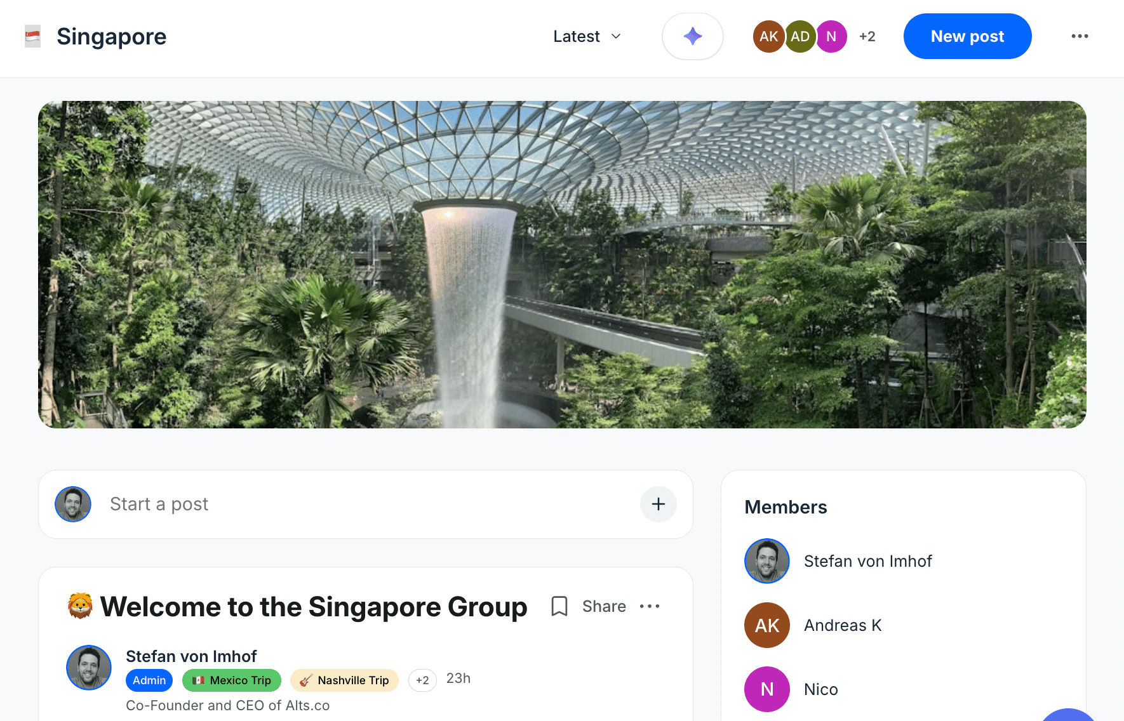This screenshot has width=1124, height=721.
Task: Click the N avatar in header
Action: point(831,36)
